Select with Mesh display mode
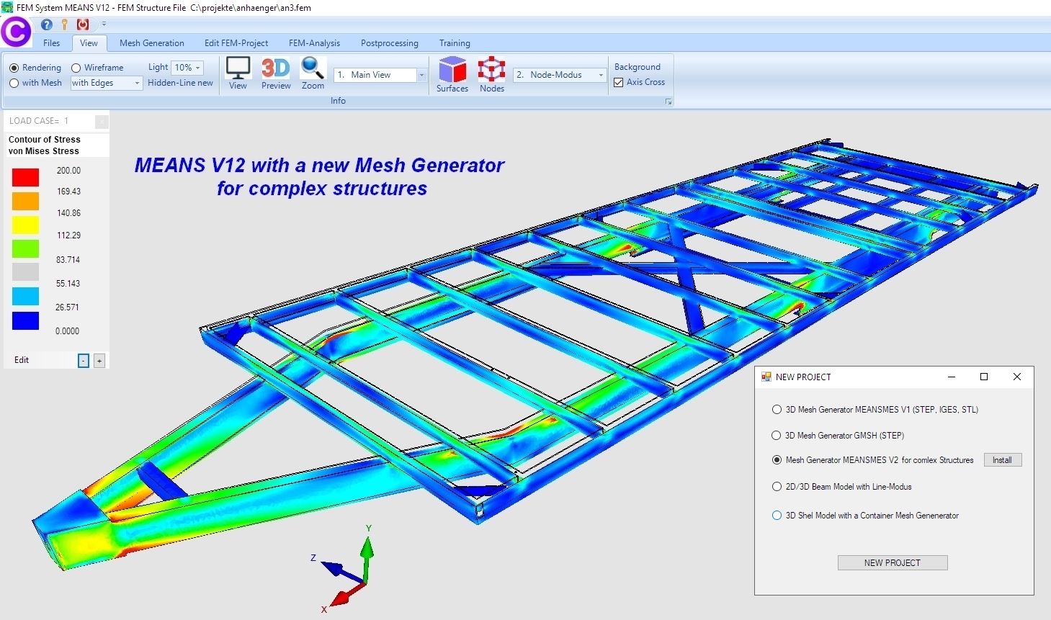1051x620 pixels. tap(14, 83)
